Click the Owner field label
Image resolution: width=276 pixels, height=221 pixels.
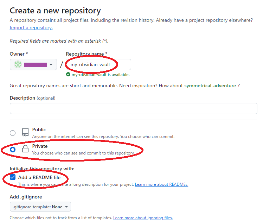click(19, 54)
